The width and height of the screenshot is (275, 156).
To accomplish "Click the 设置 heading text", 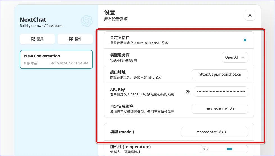I will tap(110, 12).
